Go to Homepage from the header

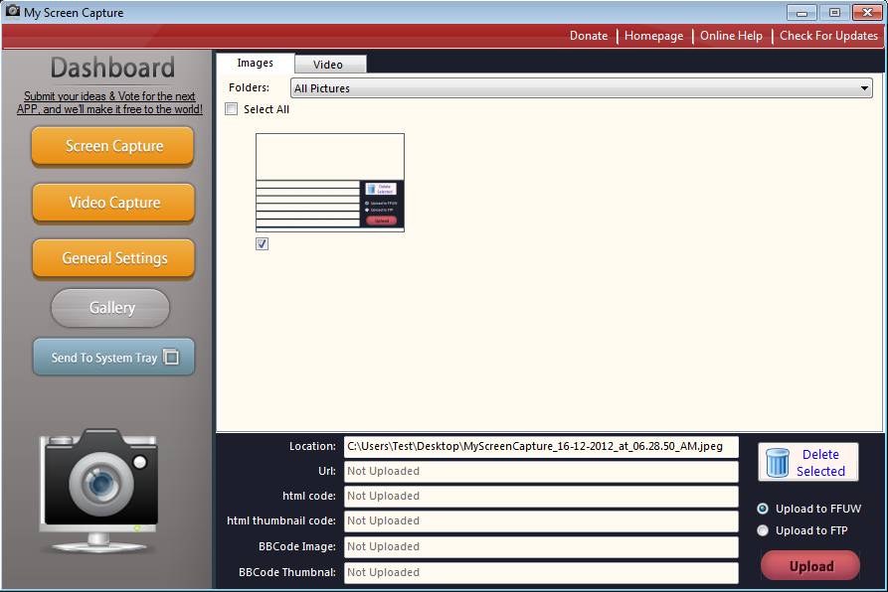click(x=653, y=36)
